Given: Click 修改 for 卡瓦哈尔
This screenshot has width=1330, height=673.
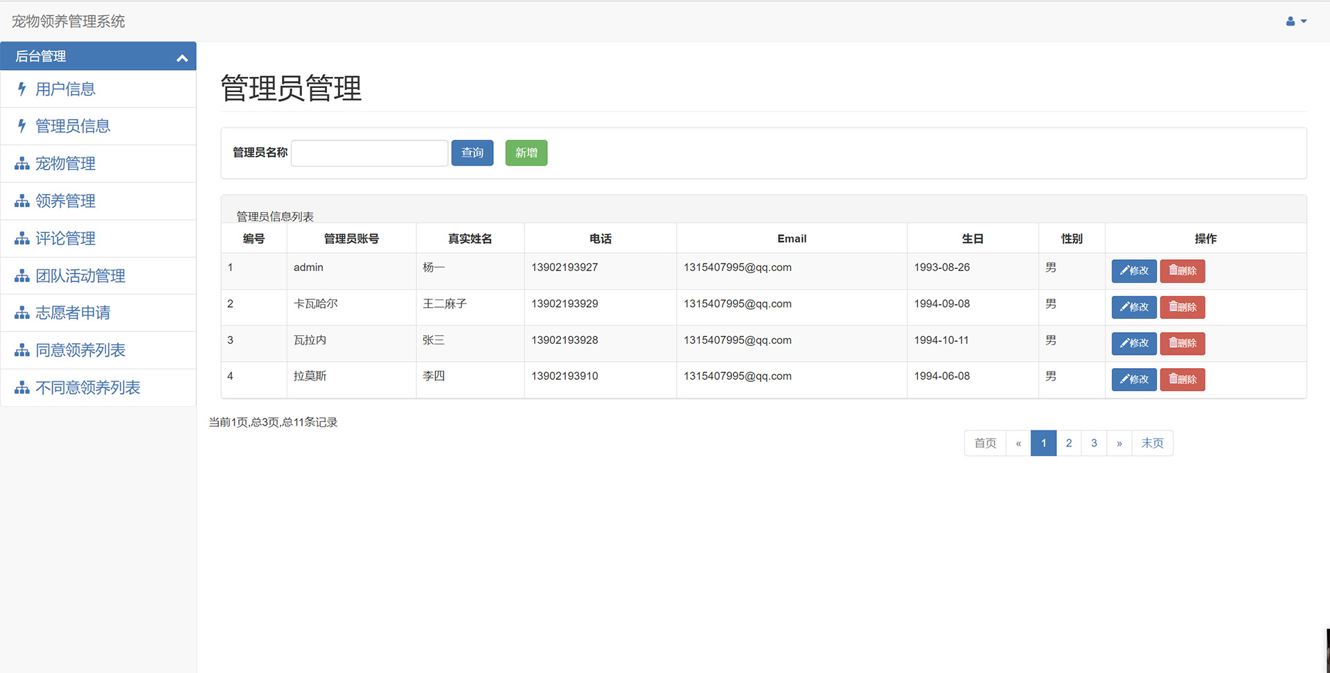Looking at the screenshot, I should [1134, 307].
